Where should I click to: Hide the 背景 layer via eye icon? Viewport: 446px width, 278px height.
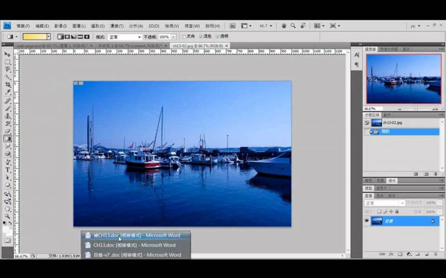coord(367,221)
